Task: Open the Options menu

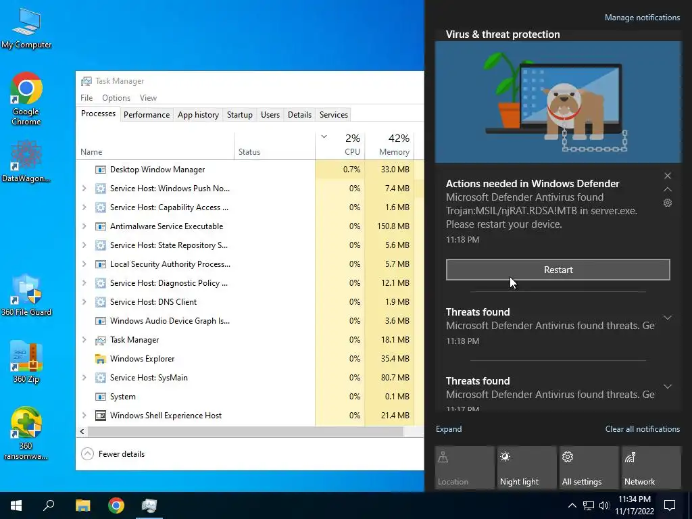Action: (116, 98)
